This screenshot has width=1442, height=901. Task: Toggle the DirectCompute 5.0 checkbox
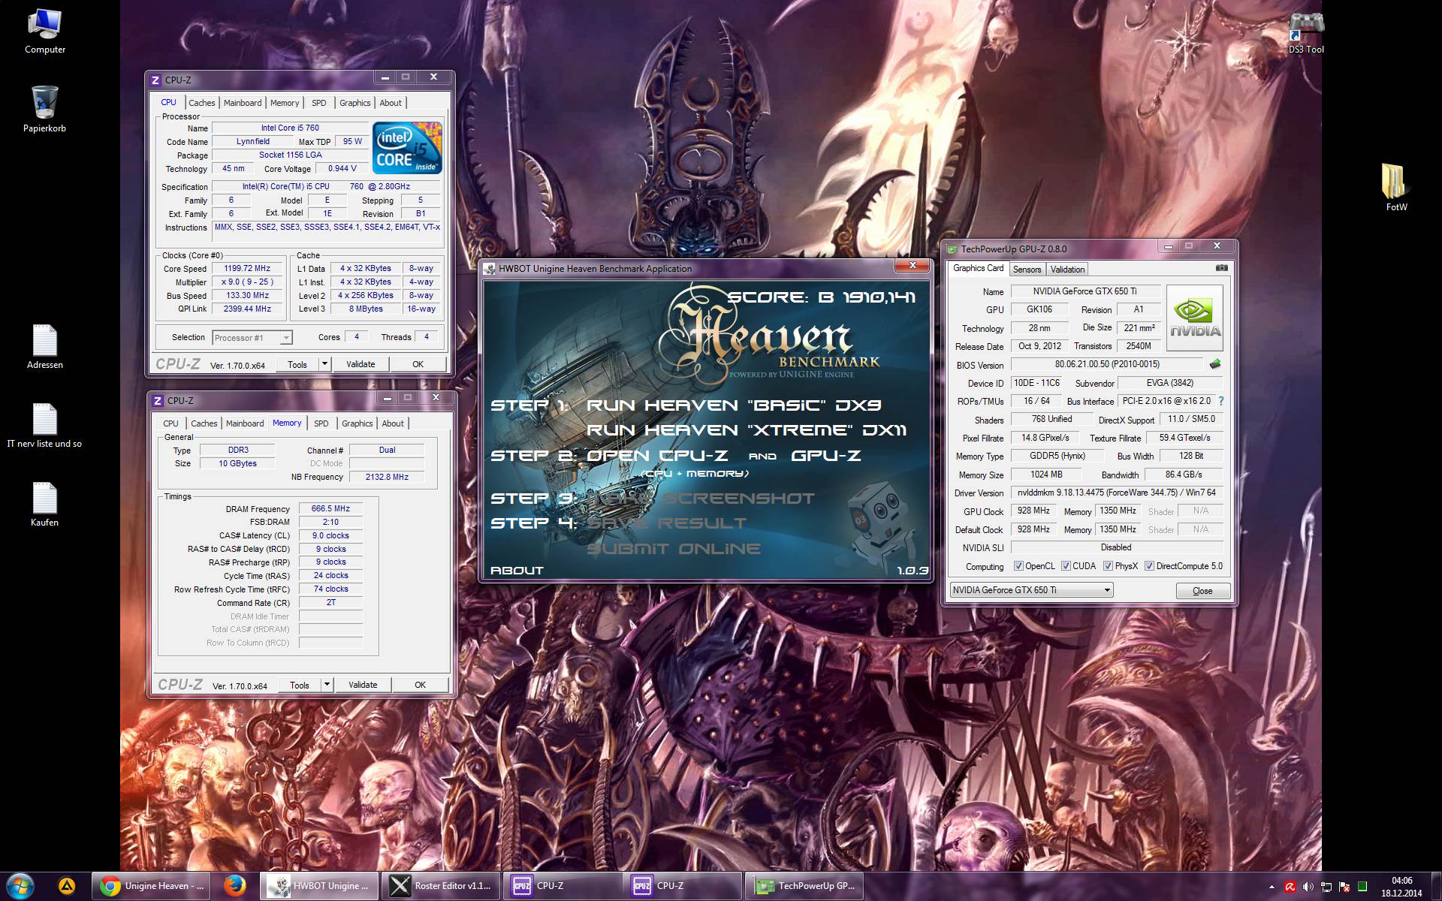(x=1149, y=566)
